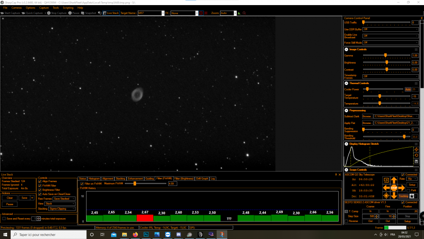Image resolution: width=424 pixels, height=239 pixels.
Task: Open the Raw Frames Save Stacked dropdown
Action: tap(64, 199)
